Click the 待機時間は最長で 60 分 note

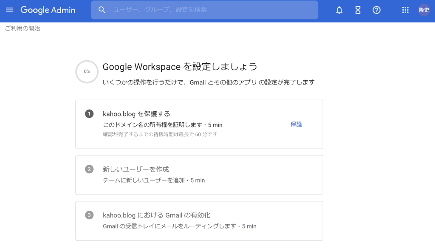(x=160, y=135)
